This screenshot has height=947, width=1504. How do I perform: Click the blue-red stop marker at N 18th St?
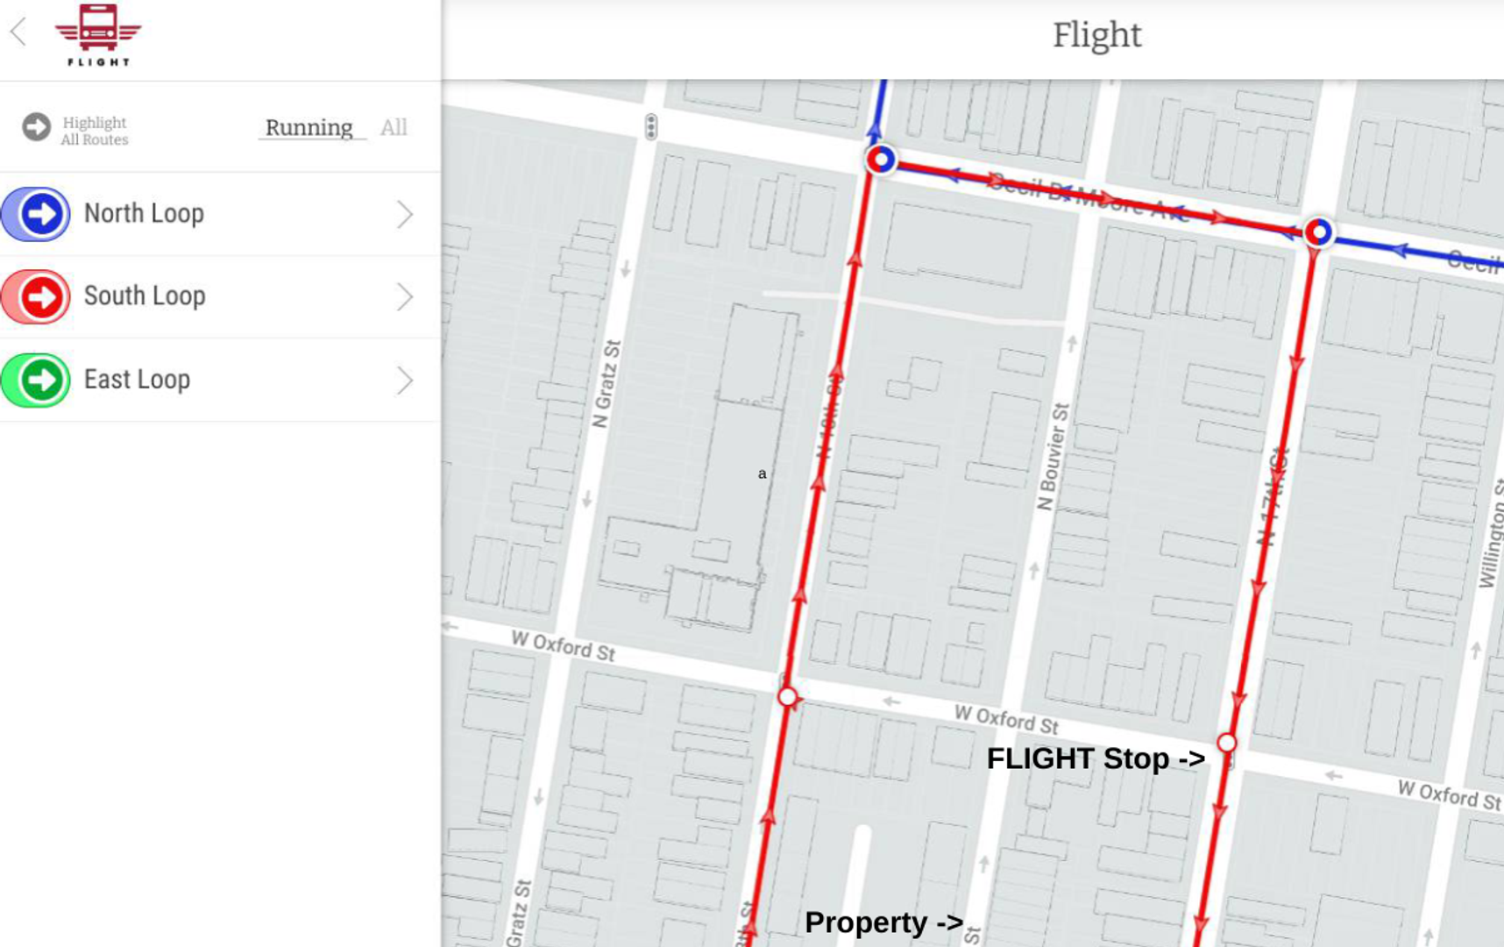coord(881,160)
